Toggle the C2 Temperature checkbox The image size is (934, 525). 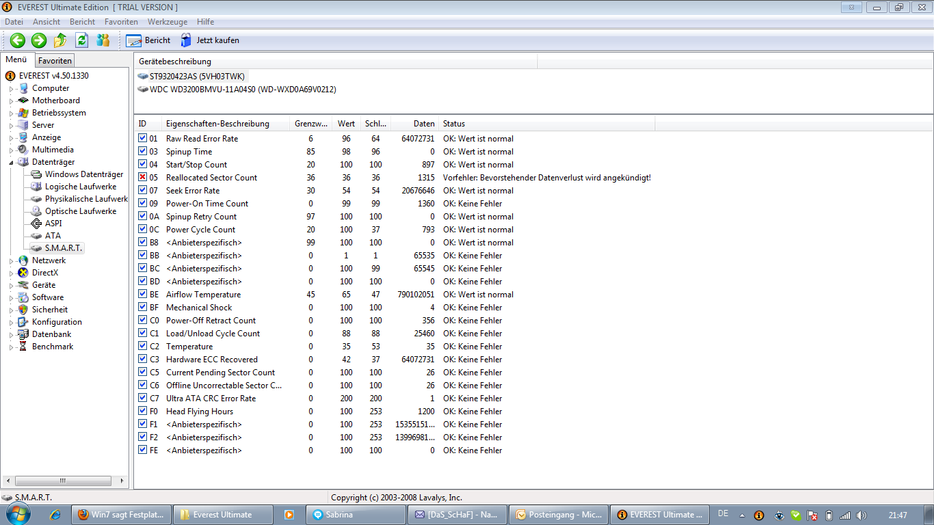coord(142,347)
